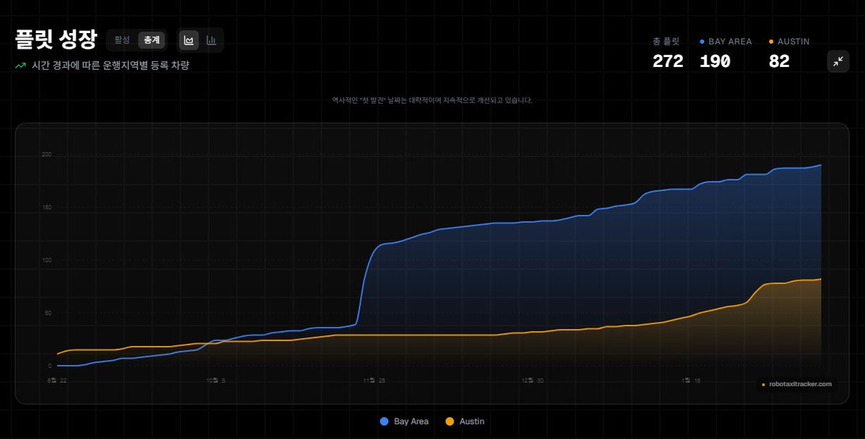Click the blue Bay Area legend dot
This screenshot has width=865, height=439.
click(x=385, y=422)
